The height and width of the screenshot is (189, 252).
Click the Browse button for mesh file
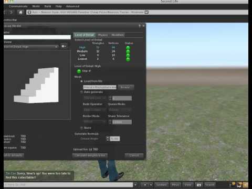(x=126, y=87)
